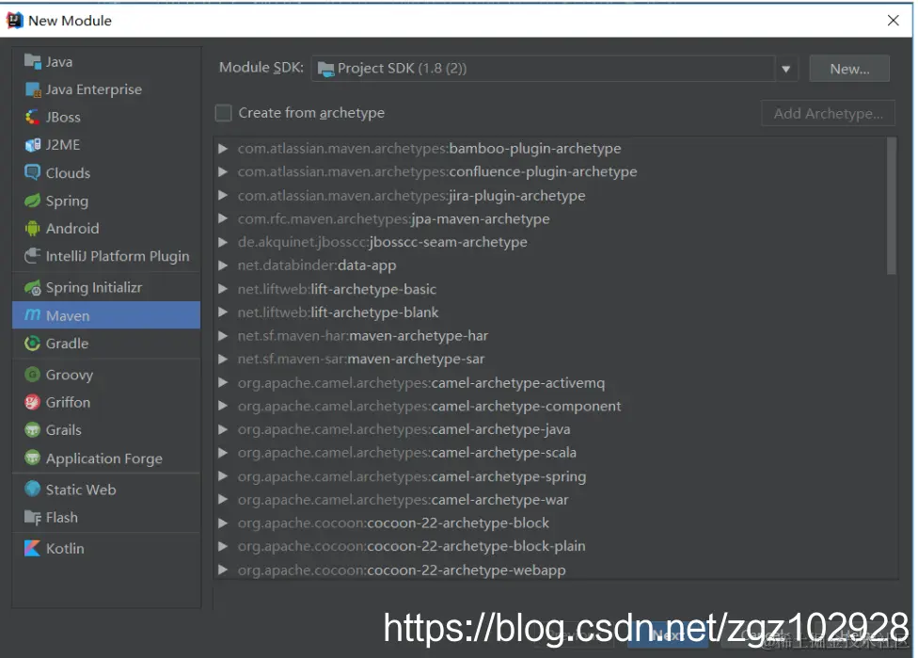Expand the jira-plugin-archetype node
Image resolution: width=918 pixels, height=658 pixels.
point(223,195)
